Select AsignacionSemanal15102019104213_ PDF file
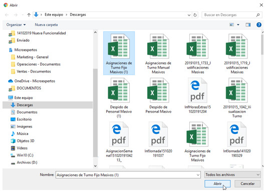Screen dimensions: 265x191 [x=119, y=141]
